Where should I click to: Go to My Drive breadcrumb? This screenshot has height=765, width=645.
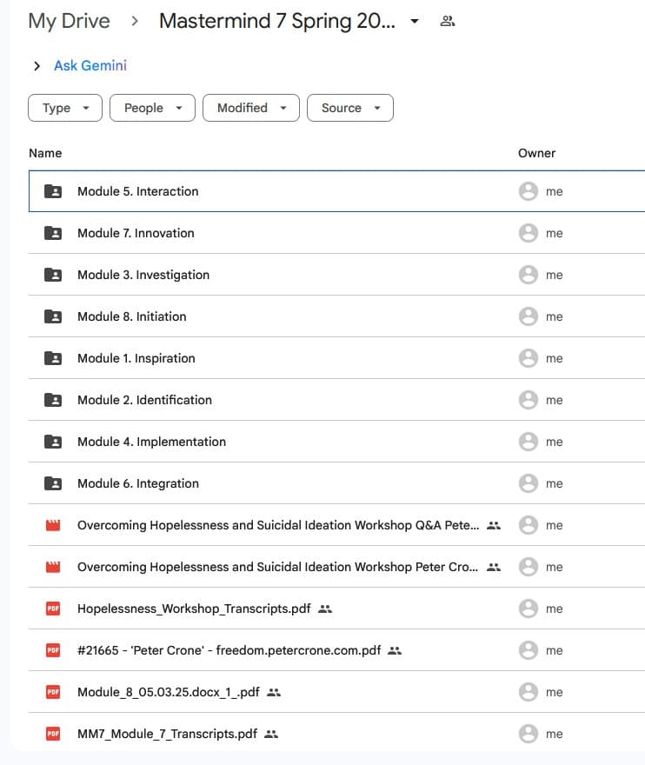70,22
